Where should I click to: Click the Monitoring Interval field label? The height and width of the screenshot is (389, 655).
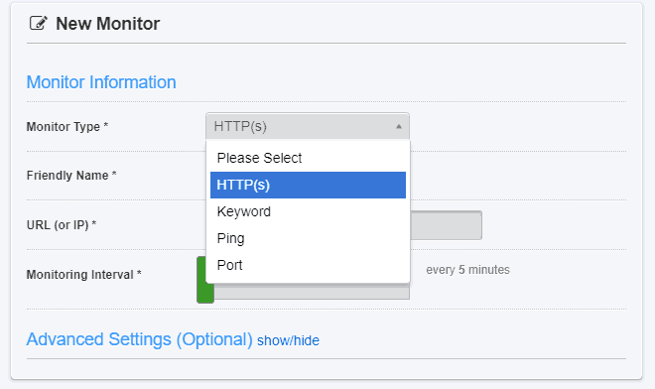[x=84, y=275]
